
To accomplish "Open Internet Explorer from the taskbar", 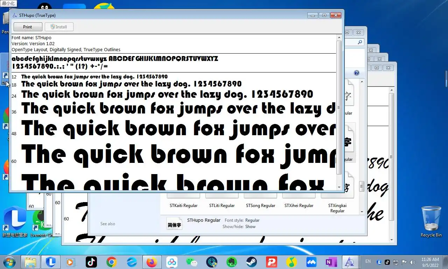I will pos(132,262).
